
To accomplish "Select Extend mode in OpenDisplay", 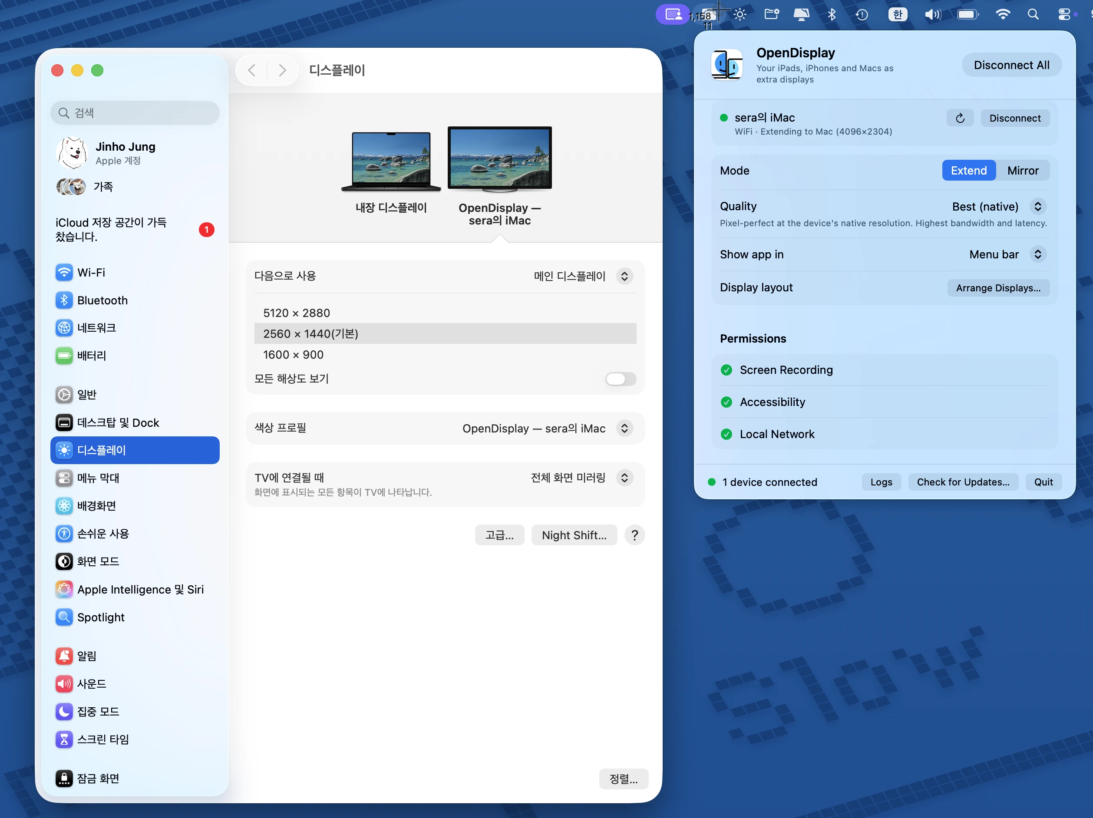I will click(968, 170).
